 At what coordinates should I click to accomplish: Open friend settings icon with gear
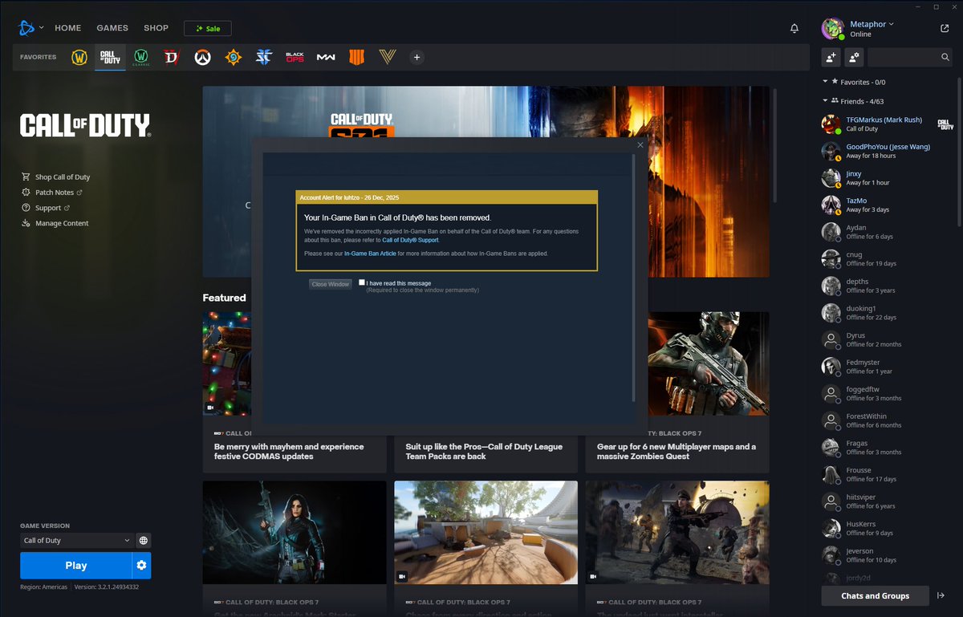855,57
